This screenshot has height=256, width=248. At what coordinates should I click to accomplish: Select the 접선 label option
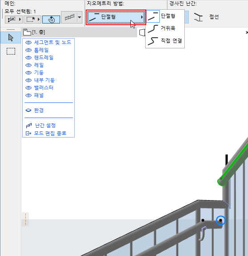coord(214,17)
